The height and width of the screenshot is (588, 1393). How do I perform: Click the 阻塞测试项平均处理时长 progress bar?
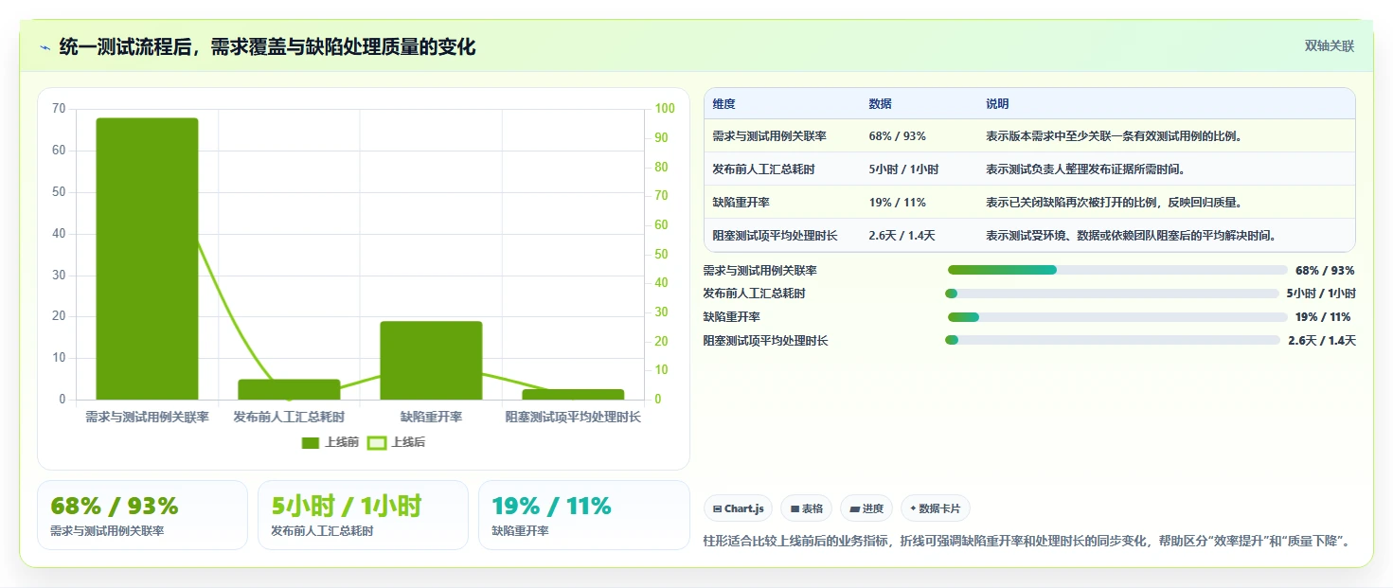pyautogui.click(x=1112, y=340)
